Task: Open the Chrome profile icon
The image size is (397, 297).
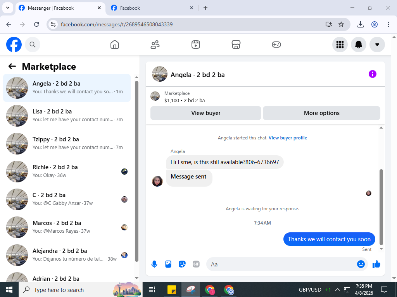Action: 375,24
